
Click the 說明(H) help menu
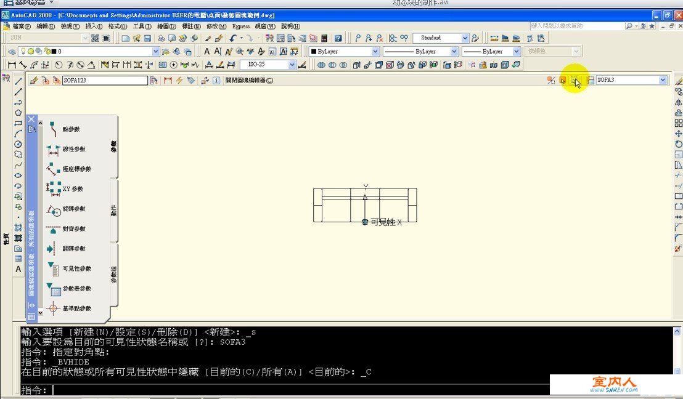click(290, 26)
